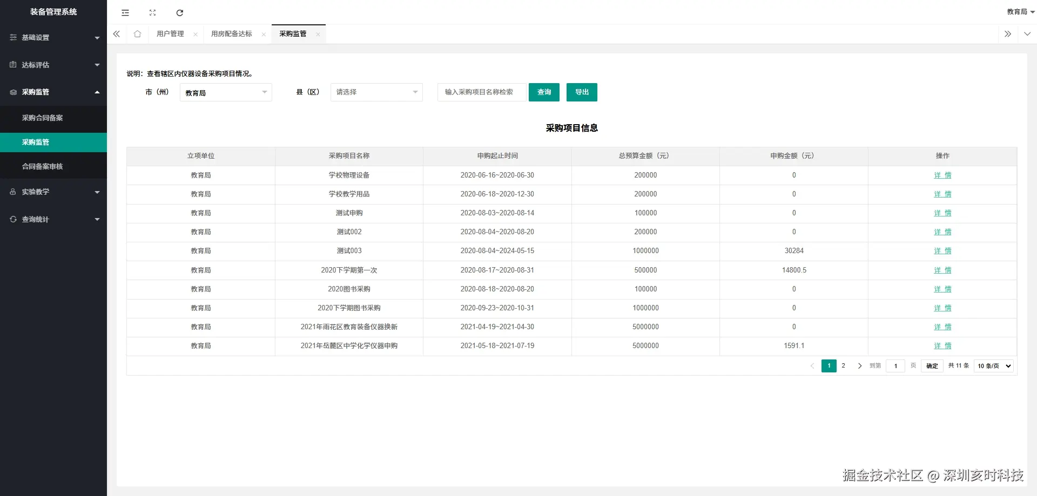Expand the 实验教学 menu arrow
Image resolution: width=1037 pixels, height=496 pixels.
[x=97, y=192]
